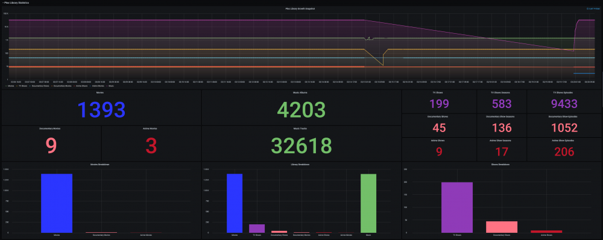
Task: Click the 583 TV show seasons value
Action: click(502, 104)
